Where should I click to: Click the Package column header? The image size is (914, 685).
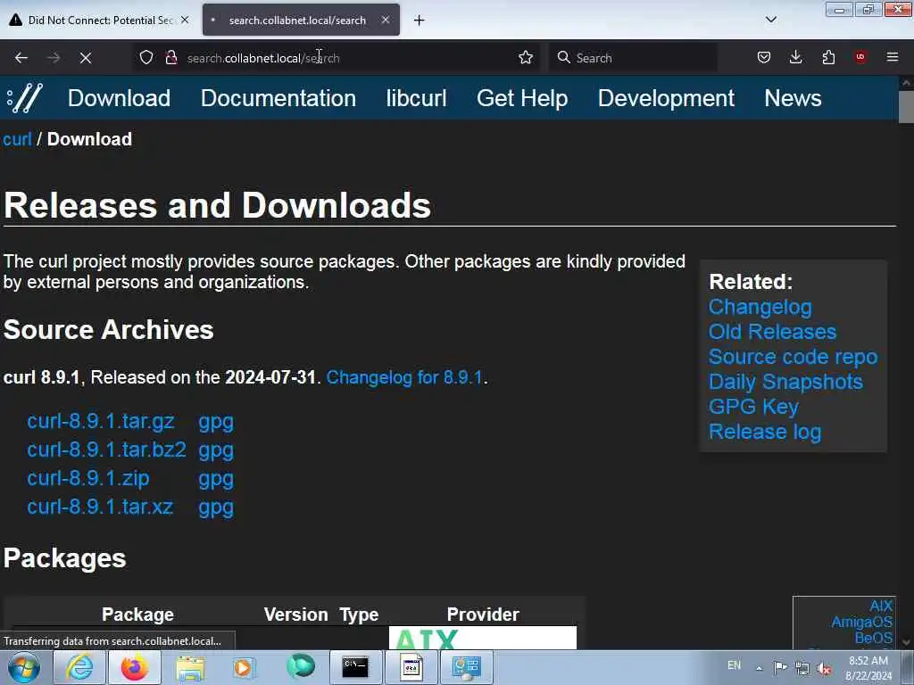click(x=137, y=615)
